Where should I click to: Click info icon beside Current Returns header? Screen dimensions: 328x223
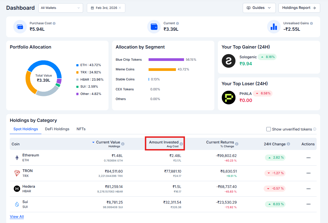pyautogui.click(x=237, y=144)
